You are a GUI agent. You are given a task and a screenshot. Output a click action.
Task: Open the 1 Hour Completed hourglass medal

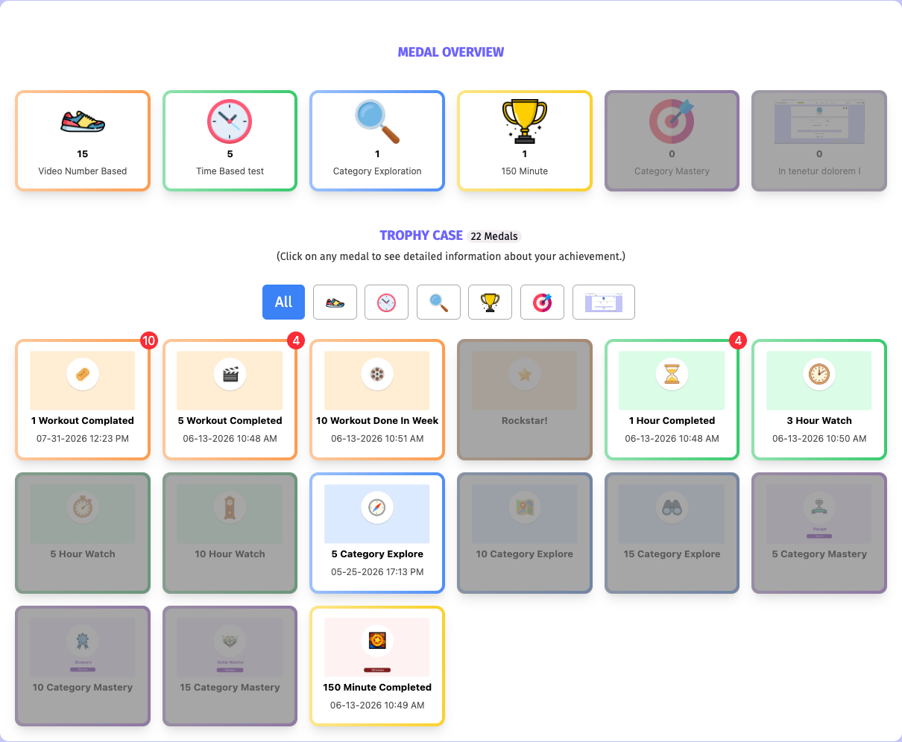pos(672,399)
